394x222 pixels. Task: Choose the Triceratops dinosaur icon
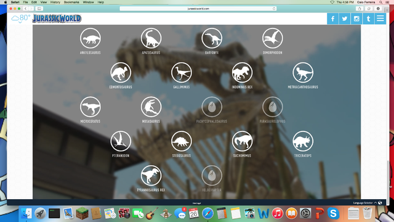(x=303, y=141)
